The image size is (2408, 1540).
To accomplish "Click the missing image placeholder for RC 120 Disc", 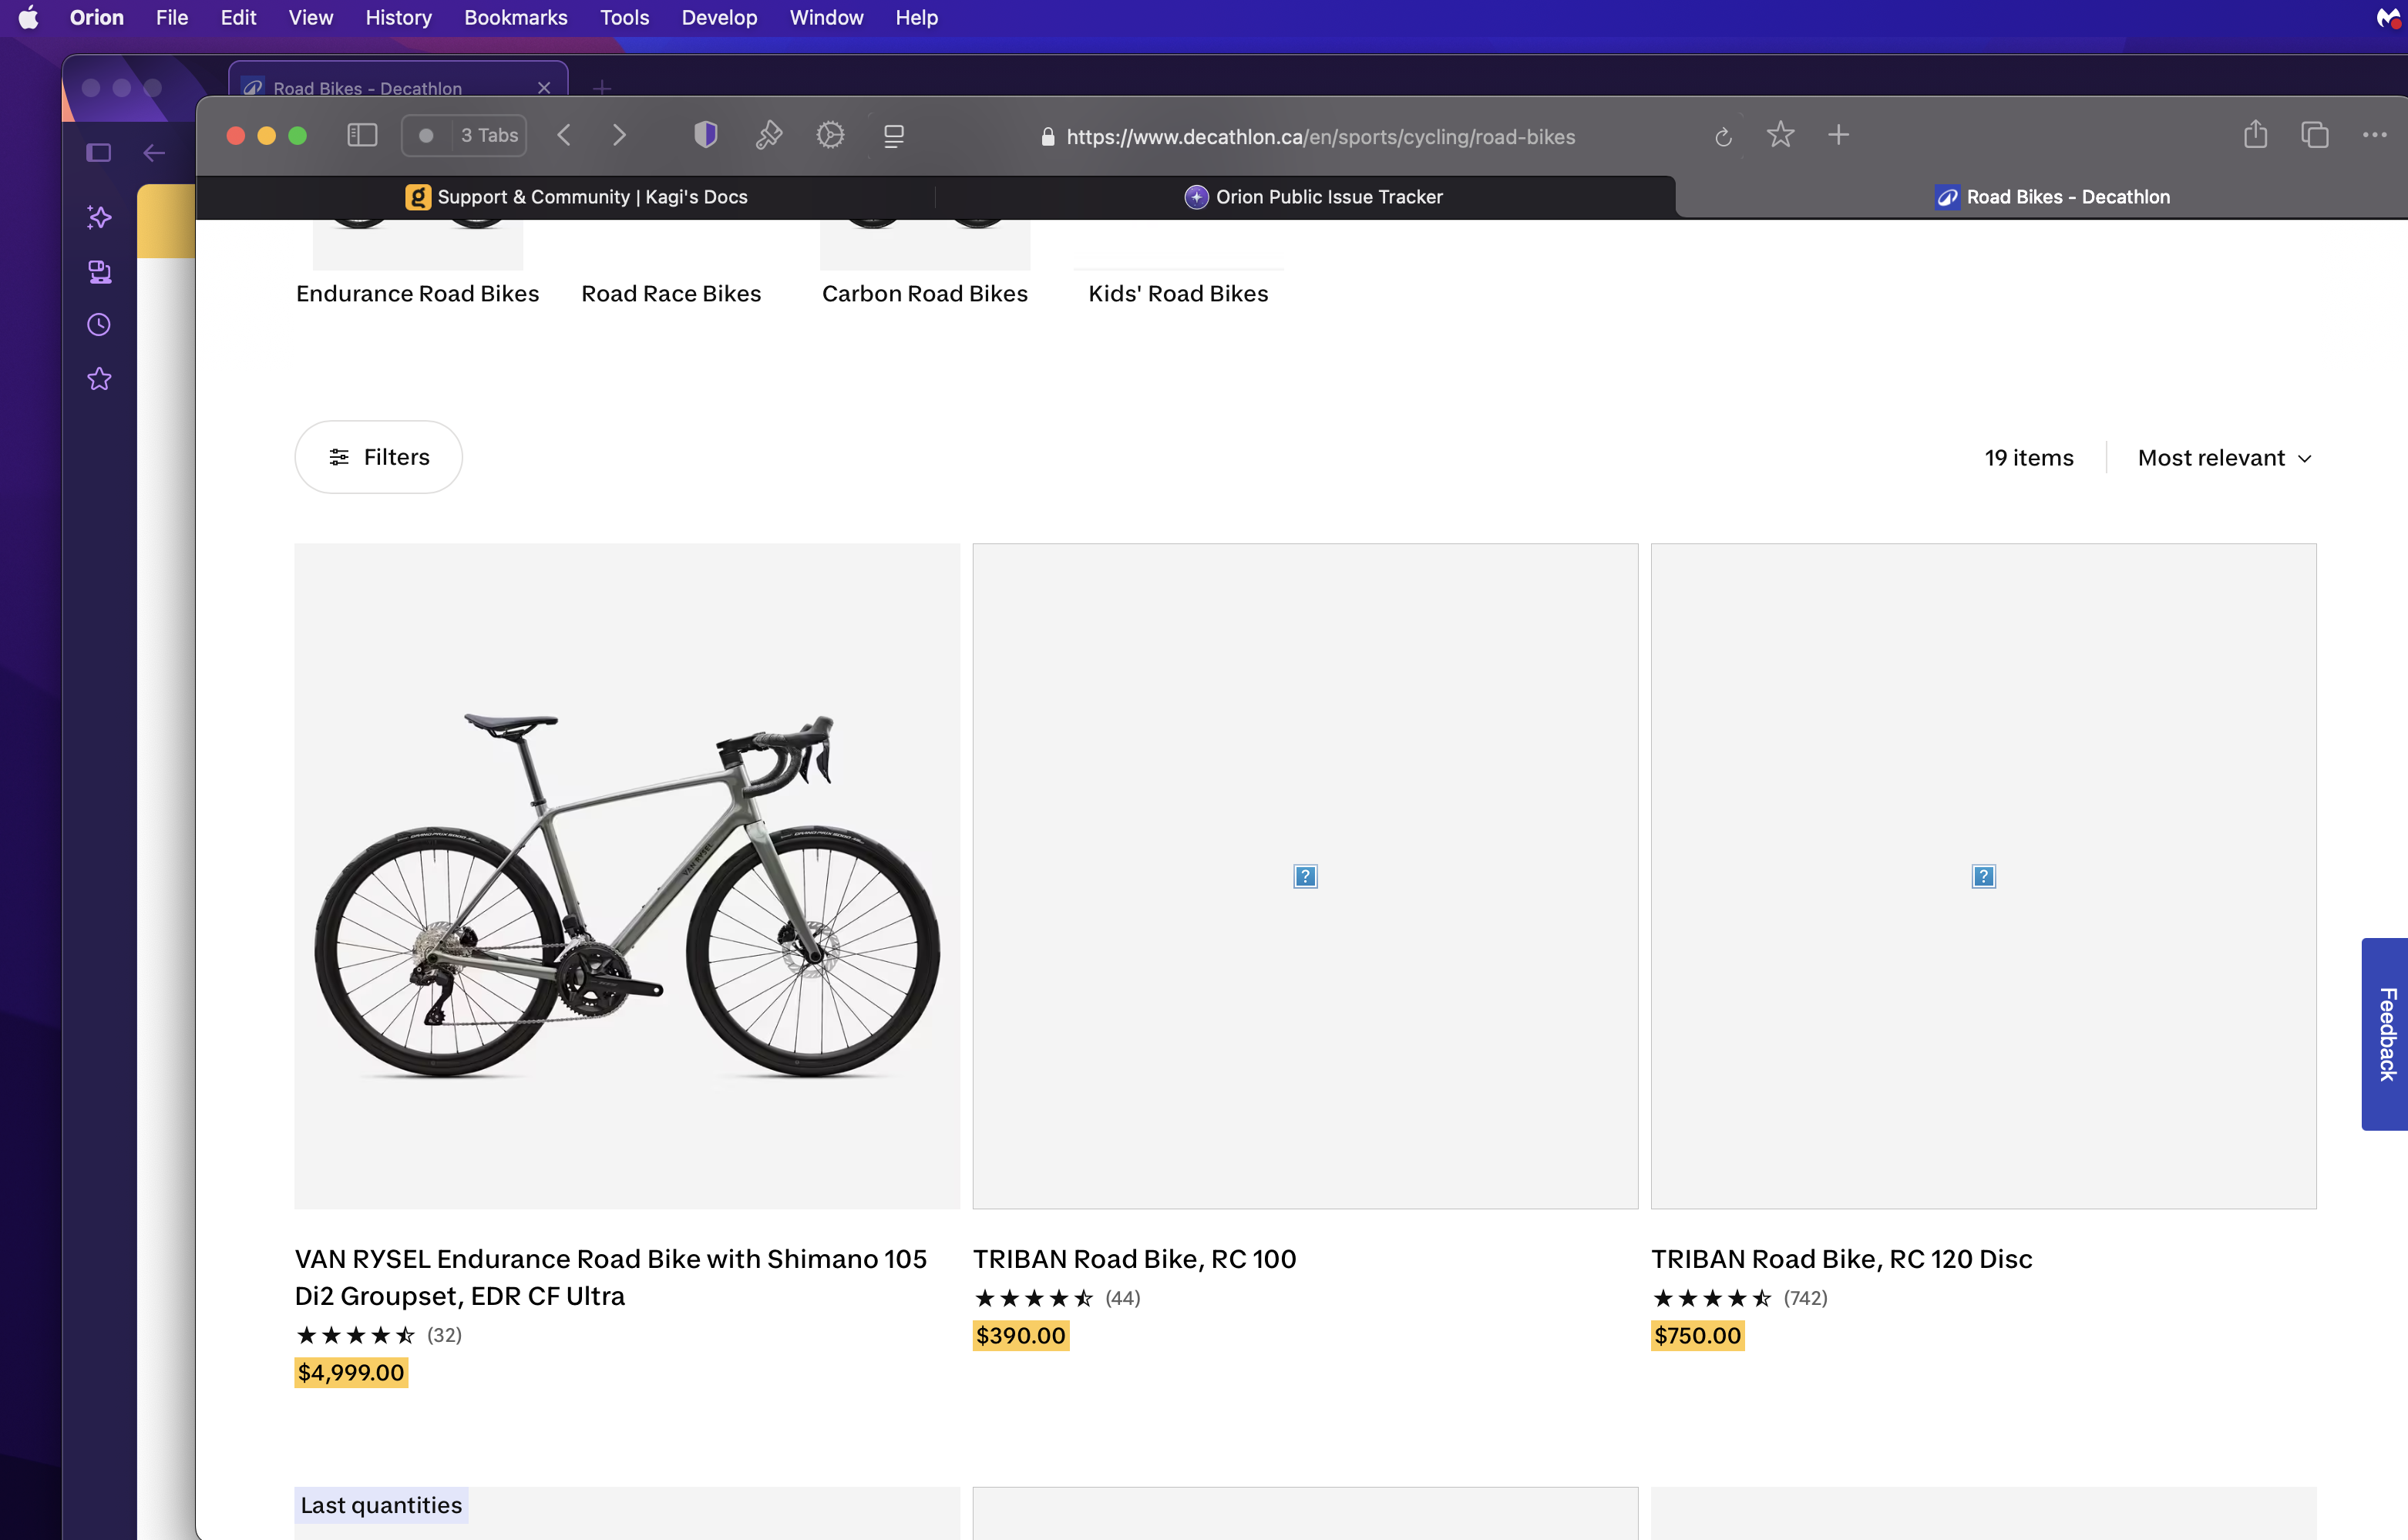I will point(1983,876).
